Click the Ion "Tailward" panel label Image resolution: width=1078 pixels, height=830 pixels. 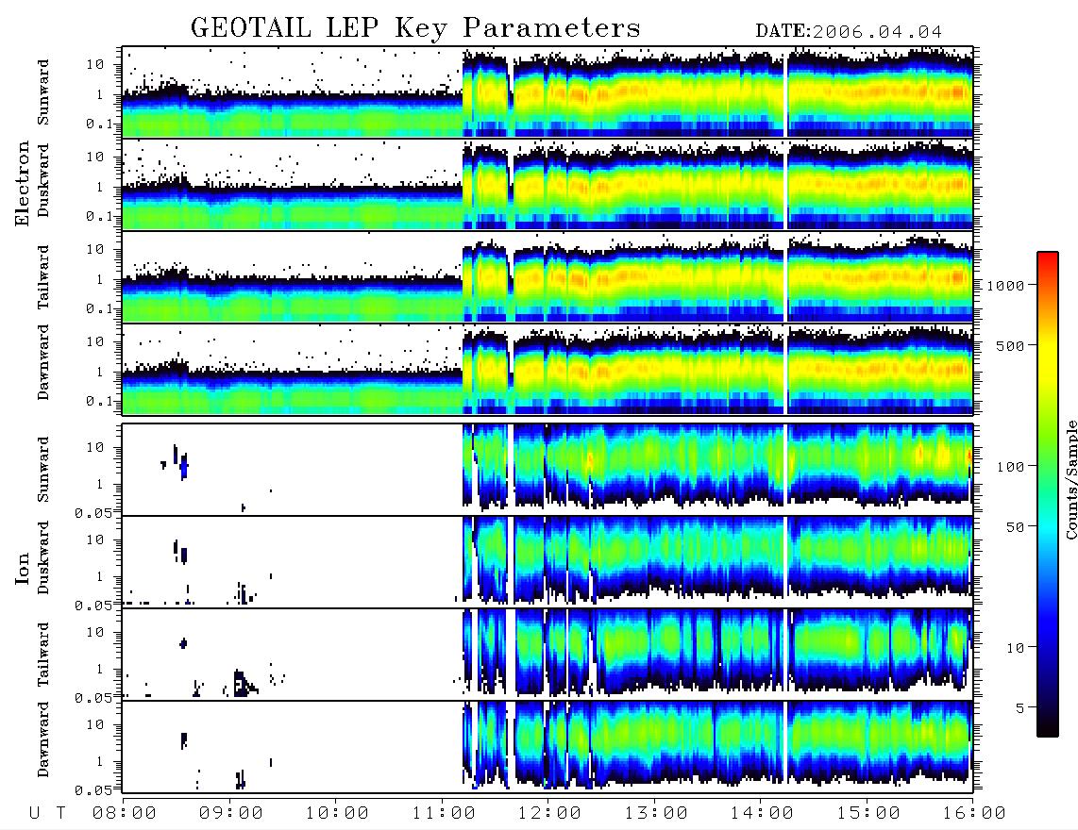(43, 655)
